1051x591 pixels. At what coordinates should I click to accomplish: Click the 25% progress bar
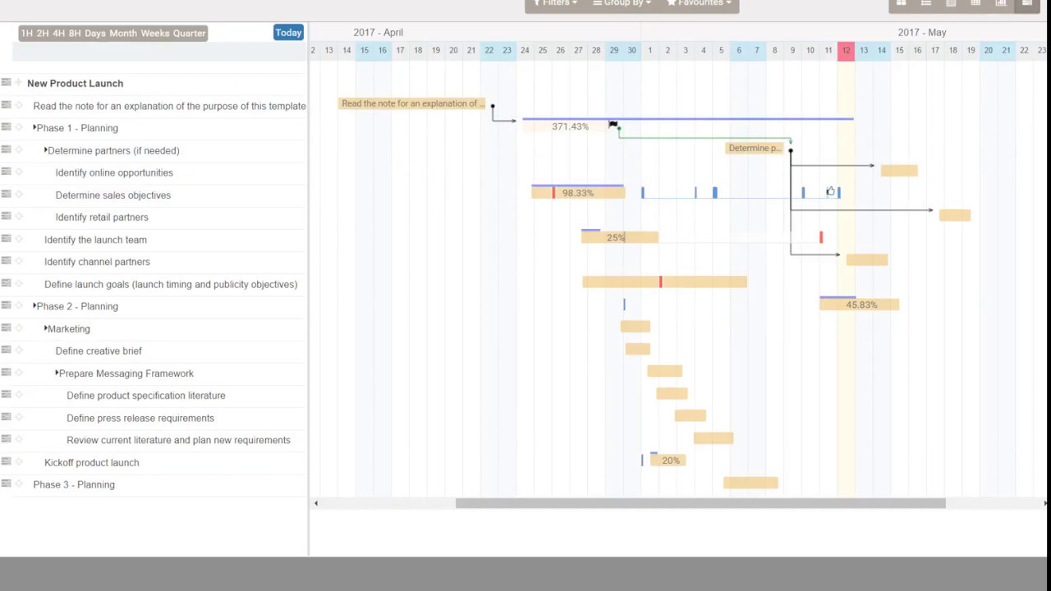point(620,237)
